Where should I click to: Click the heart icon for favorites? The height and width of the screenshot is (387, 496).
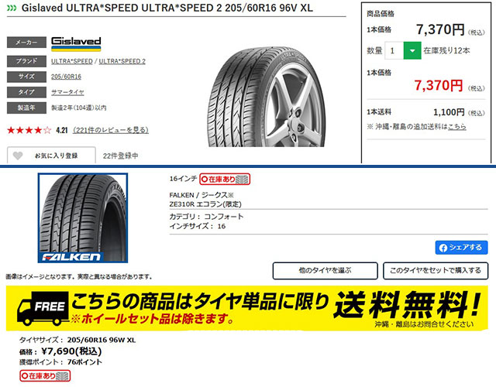click(18, 156)
